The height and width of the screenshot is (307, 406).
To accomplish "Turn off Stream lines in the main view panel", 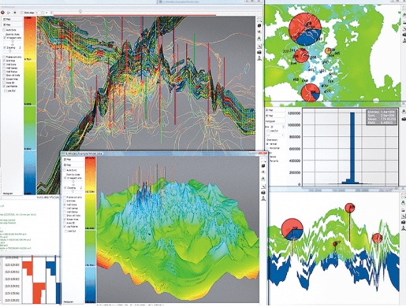I will coord(4,79).
